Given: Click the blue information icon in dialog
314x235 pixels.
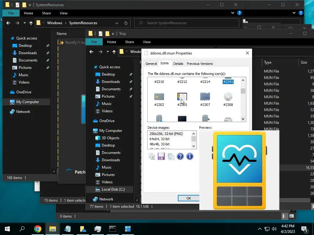Looking at the screenshot, I should [190, 156].
